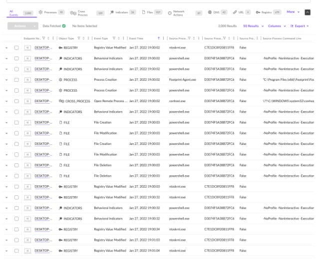Check the box for first Registry Value Modified row
This screenshot has width=324, height=259.
click(x=16, y=48)
